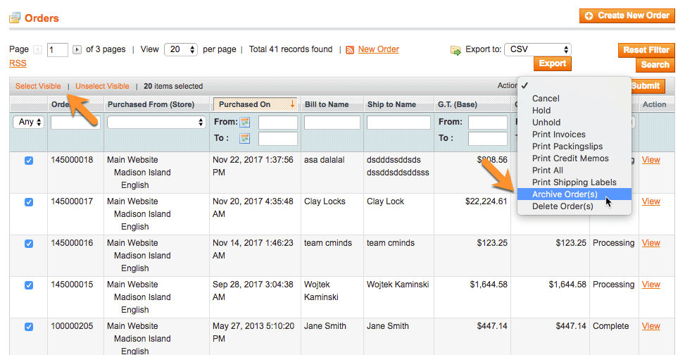685x355 pixels.
Task: Toggle the checkbox for order 100000205
Action: coord(29,327)
